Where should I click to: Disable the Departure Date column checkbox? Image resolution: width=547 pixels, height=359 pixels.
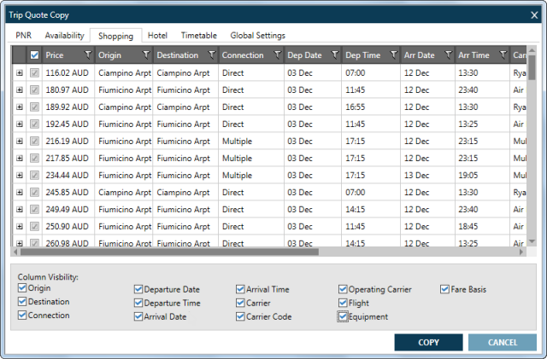[x=138, y=289]
